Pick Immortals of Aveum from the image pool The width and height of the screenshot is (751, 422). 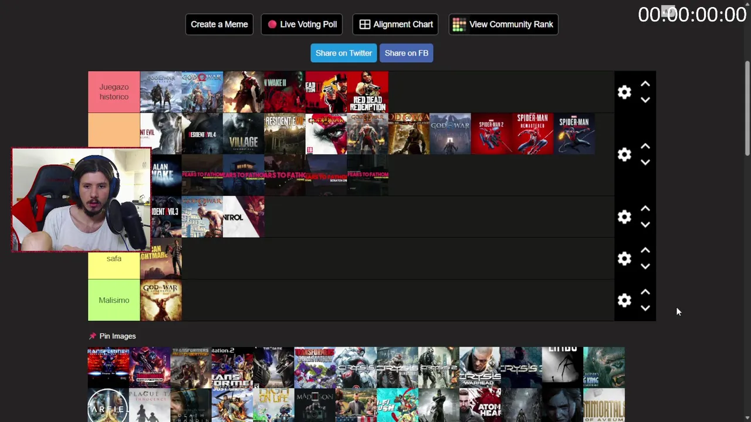(604, 406)
